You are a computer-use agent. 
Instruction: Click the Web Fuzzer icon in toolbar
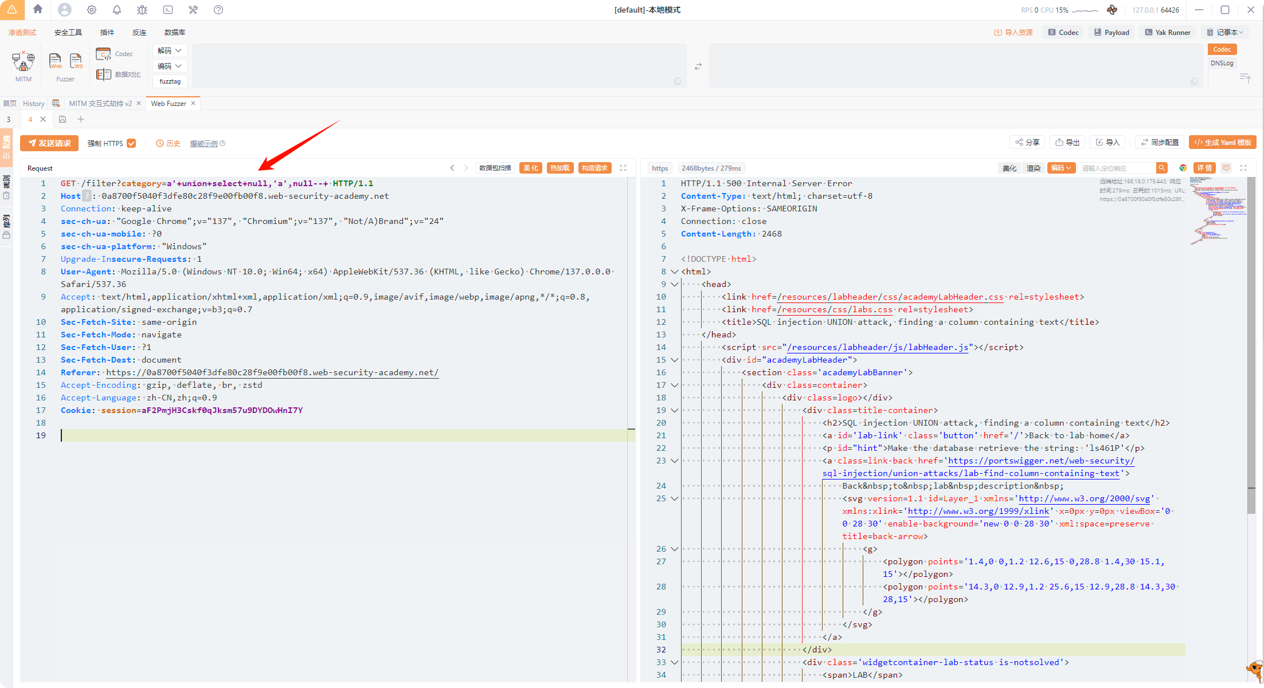pos(55,61)
